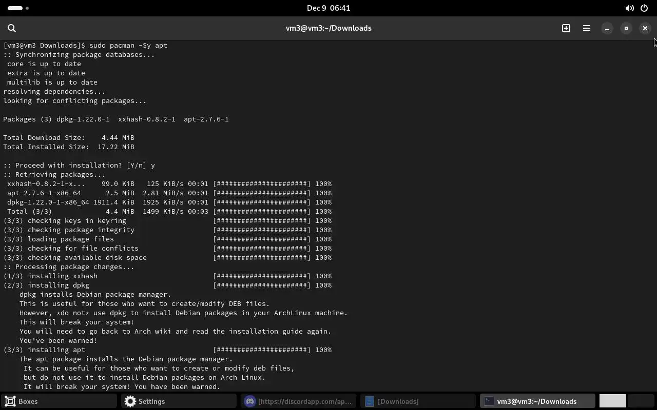Image resolution: width=657 pixels, height=410 pixels.
Task: Click 'checking available disk space' line
Action: click(x=167, y=257)
